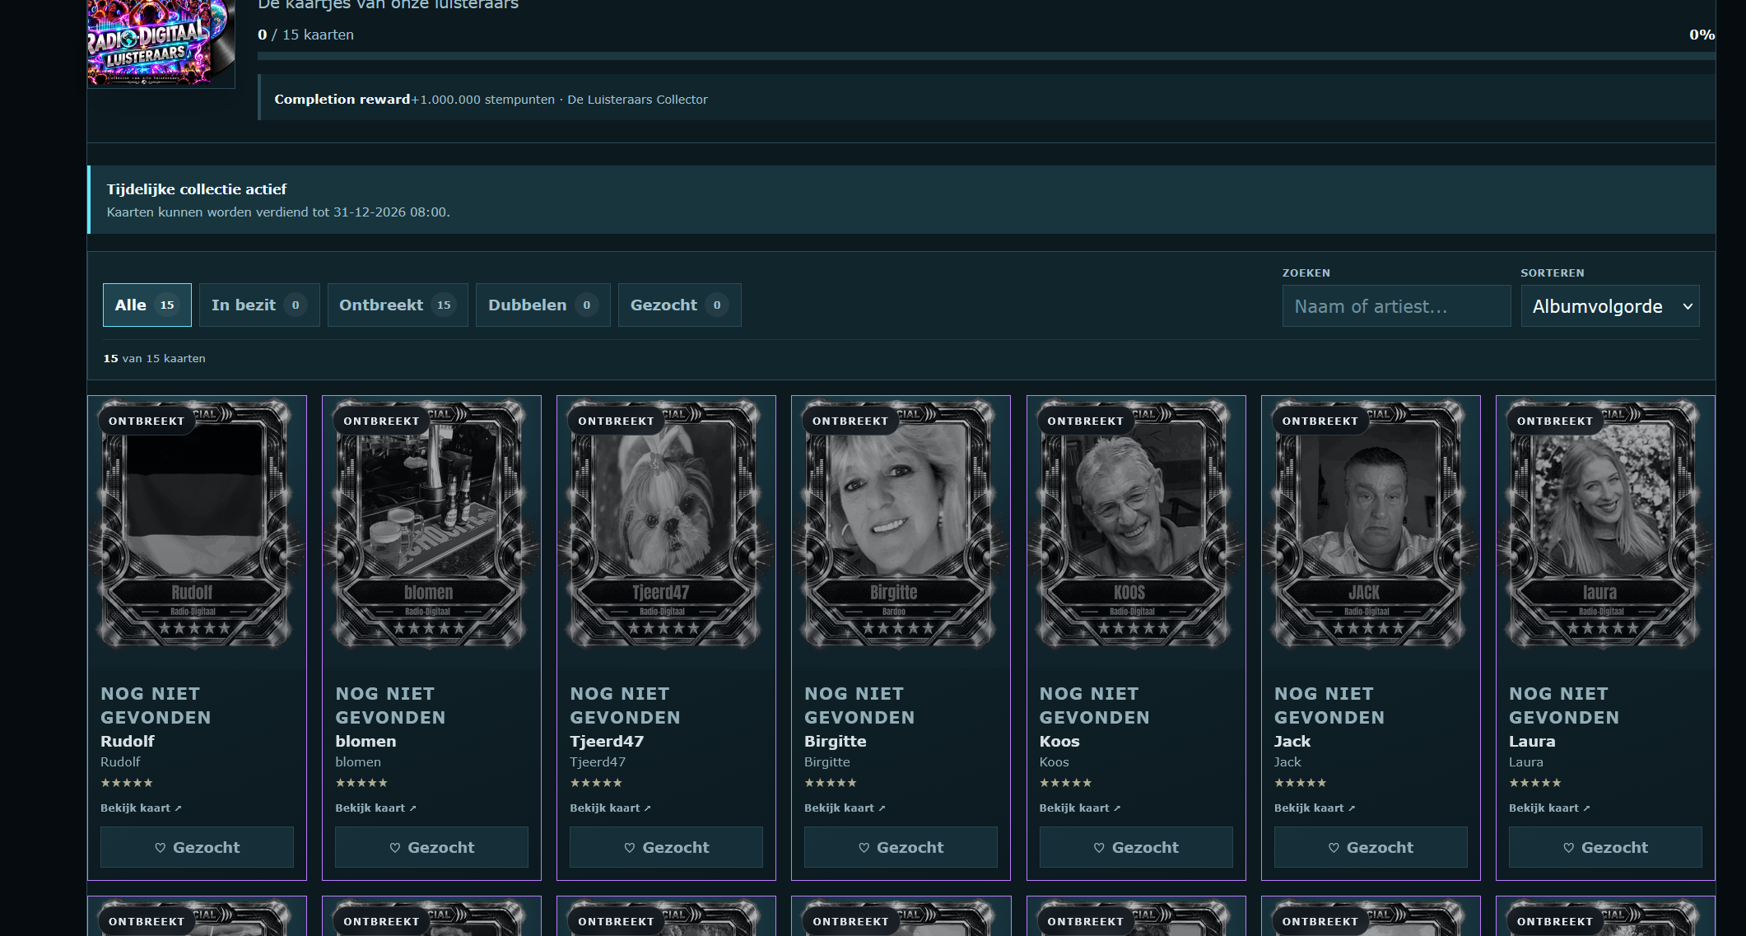Viewport: 1746px width, 936px height.
Task: Open Bekijk kaart link for Laura
Action: [x=1549, y=808]
